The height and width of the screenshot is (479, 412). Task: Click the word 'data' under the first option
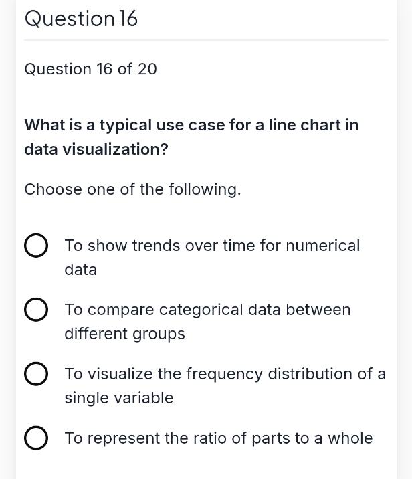[81, 270]
